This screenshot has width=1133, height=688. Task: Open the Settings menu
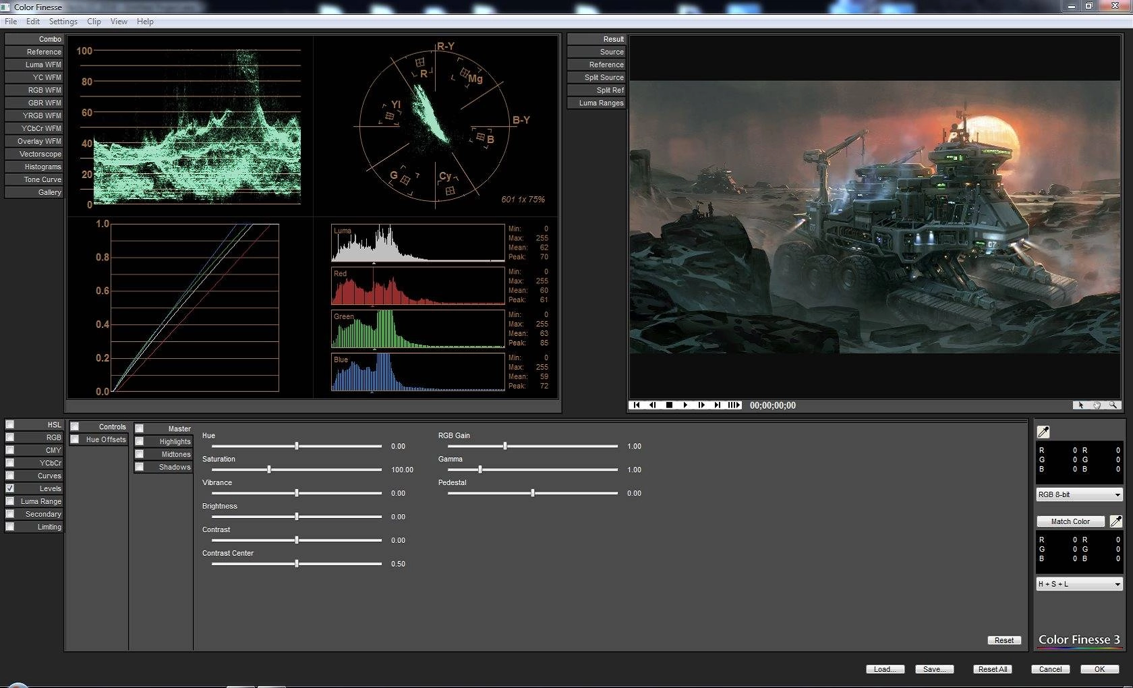coord(63,22)
